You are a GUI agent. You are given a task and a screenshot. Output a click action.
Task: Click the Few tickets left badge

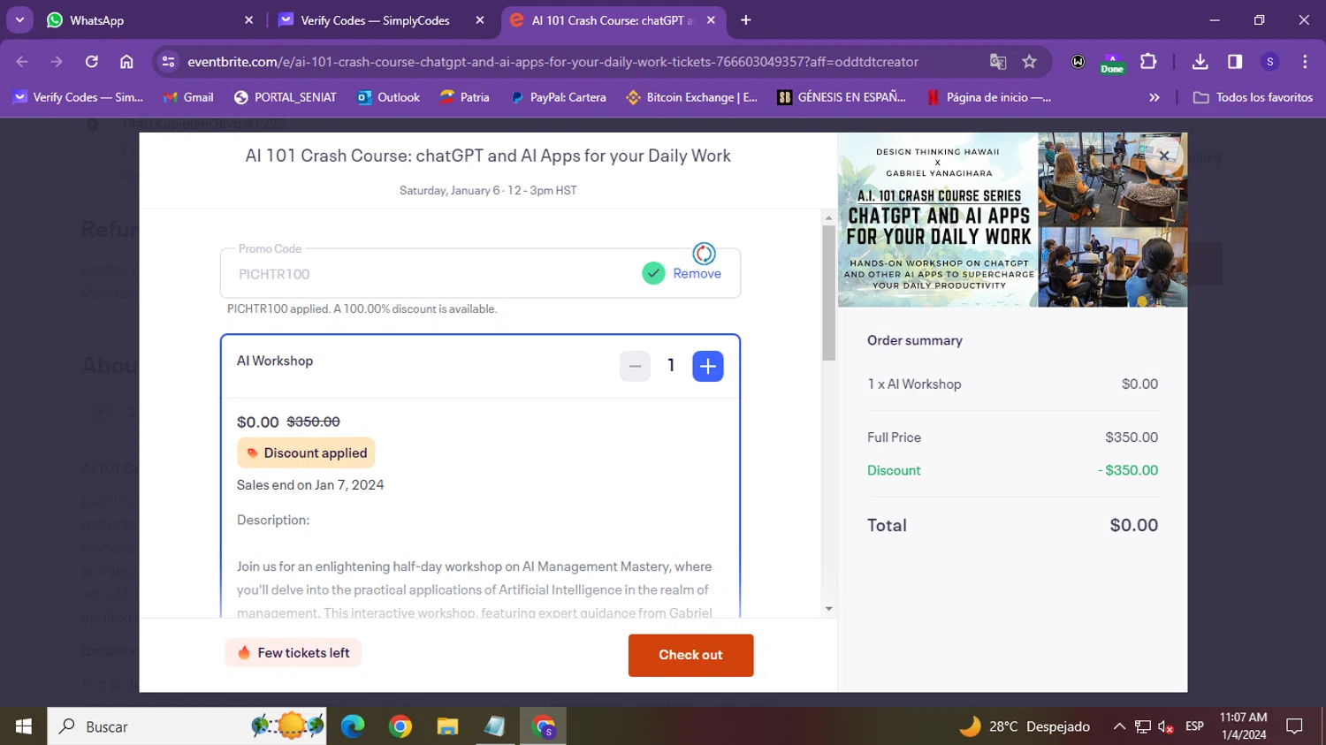293,652
